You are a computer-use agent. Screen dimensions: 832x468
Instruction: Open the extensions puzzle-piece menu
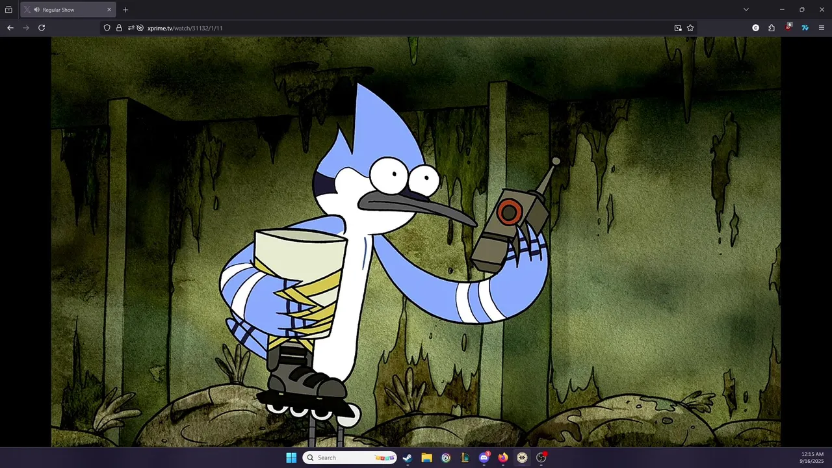coord(772,28)
